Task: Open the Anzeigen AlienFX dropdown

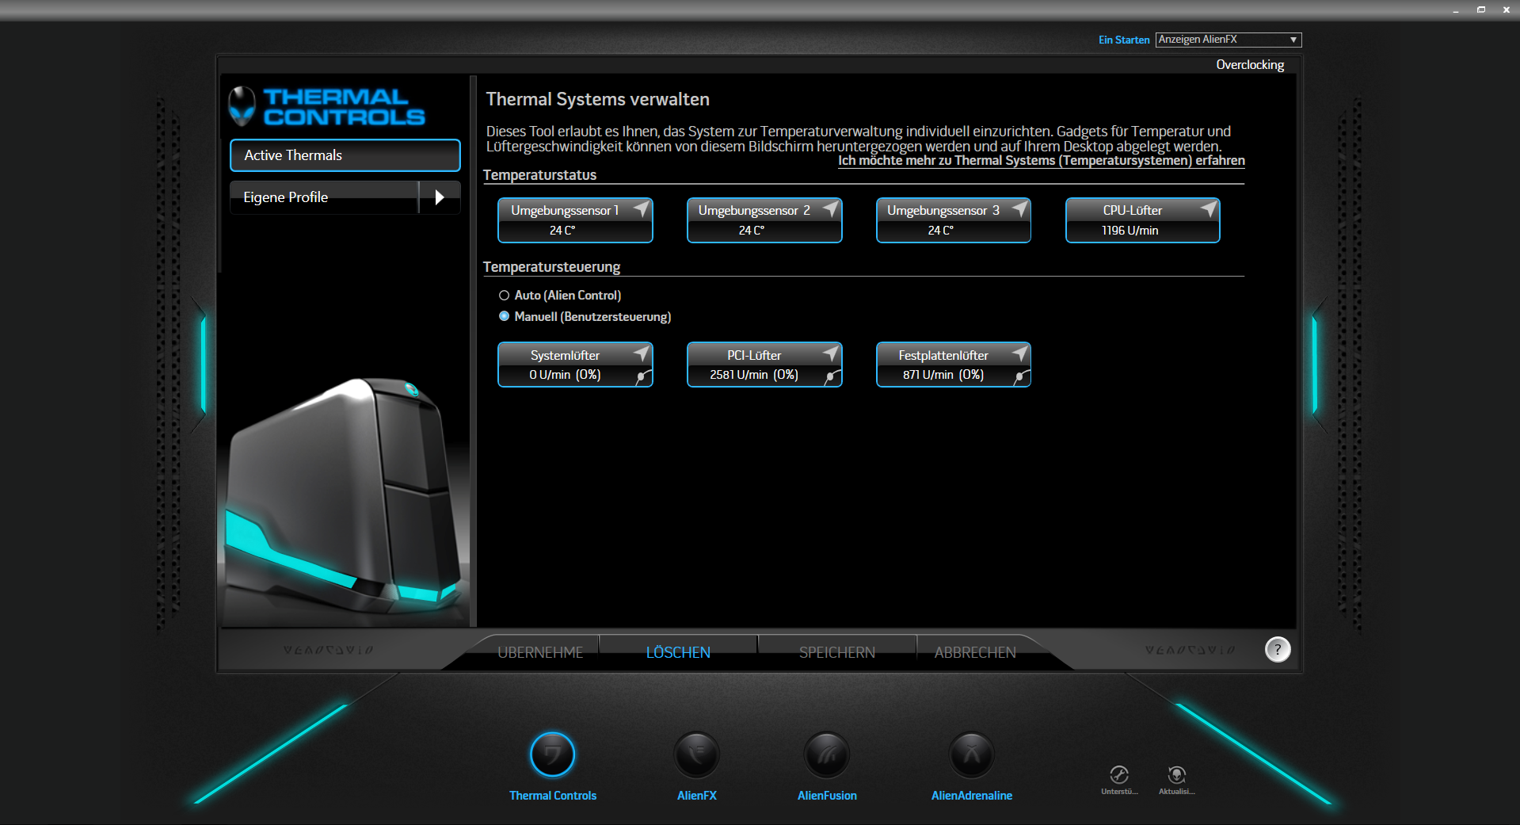Action: (x=1228, y=40)
